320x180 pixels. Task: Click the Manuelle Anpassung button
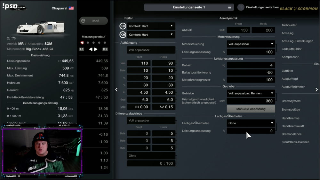click(x=251, y=109)
